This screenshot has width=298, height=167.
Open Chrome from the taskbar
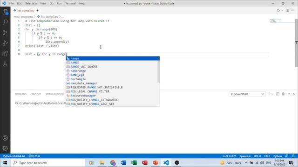click(113, 163)
